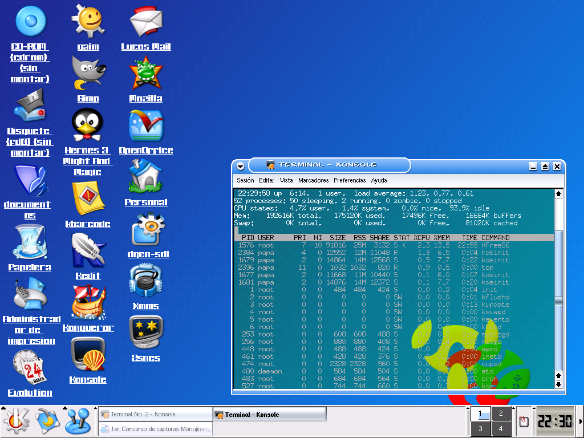Click the hide-panel arrow at right panel edge
The height and width of the screenshot is (438, 584).
[x=580, y=421]
